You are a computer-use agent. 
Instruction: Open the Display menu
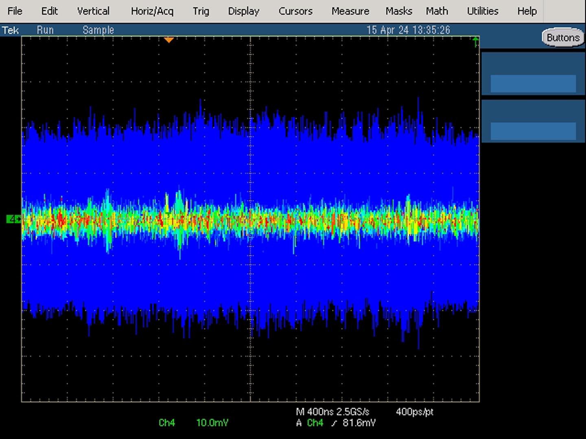pos(243,11)
